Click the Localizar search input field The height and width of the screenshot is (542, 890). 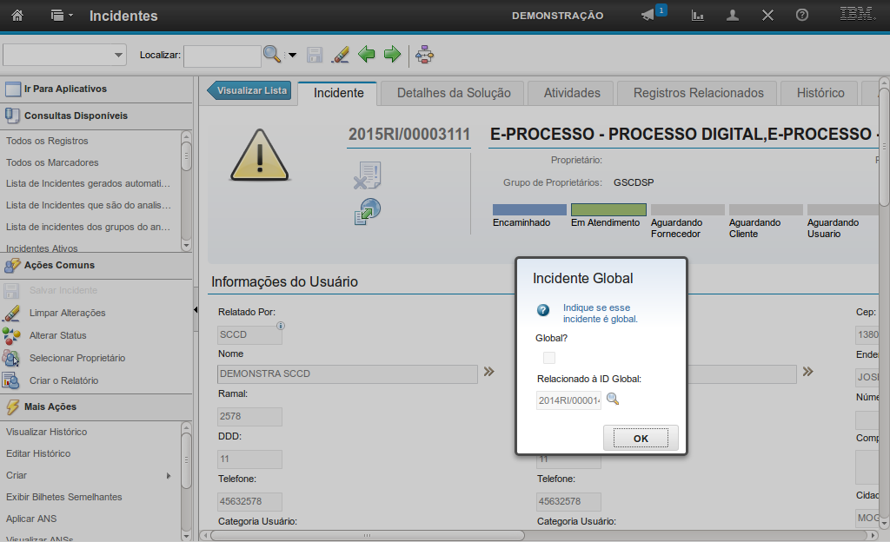222,56
